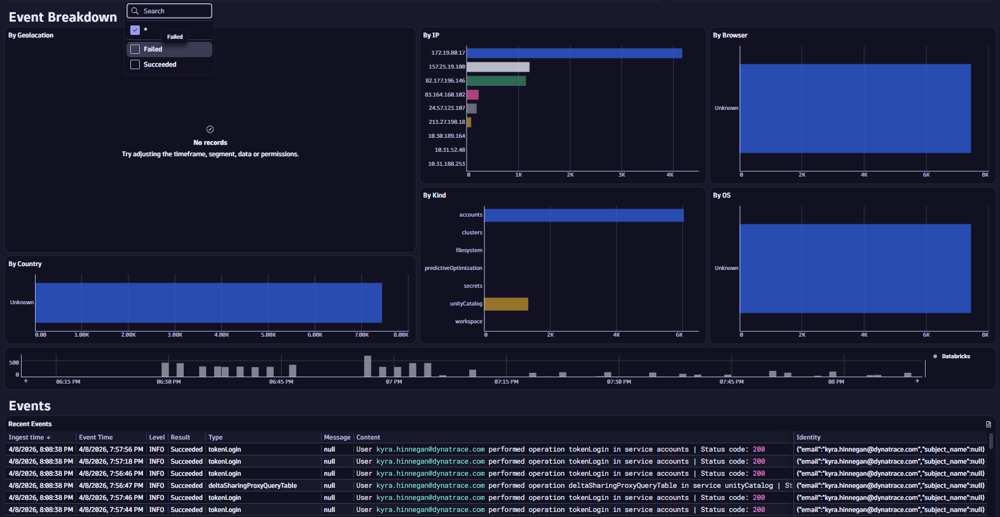Toggle the Databricks legend label

(955, 356)
